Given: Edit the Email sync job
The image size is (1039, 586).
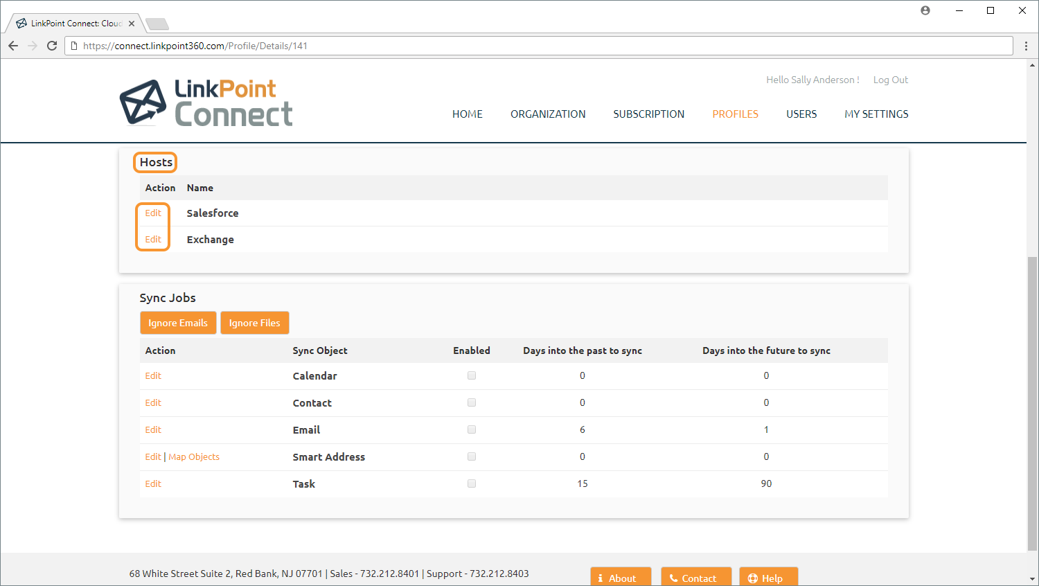Looking at the screenshot, I should click(153, 429).
